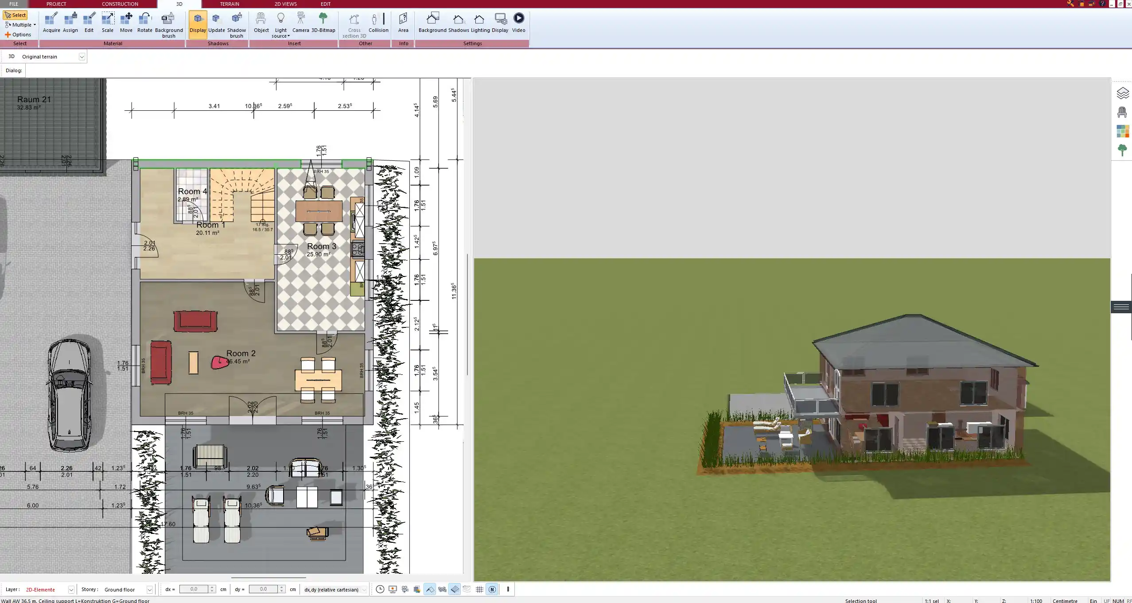The image size is (1132, 603).
Task: Insert a 3D Object
Action: 261,23
